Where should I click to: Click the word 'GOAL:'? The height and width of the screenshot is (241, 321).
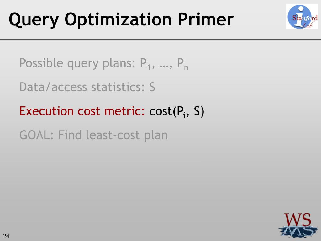(37, 135)
